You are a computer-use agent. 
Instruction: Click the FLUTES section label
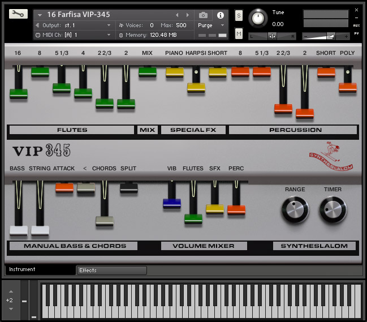pyautogui.click(x=72, y=130)
